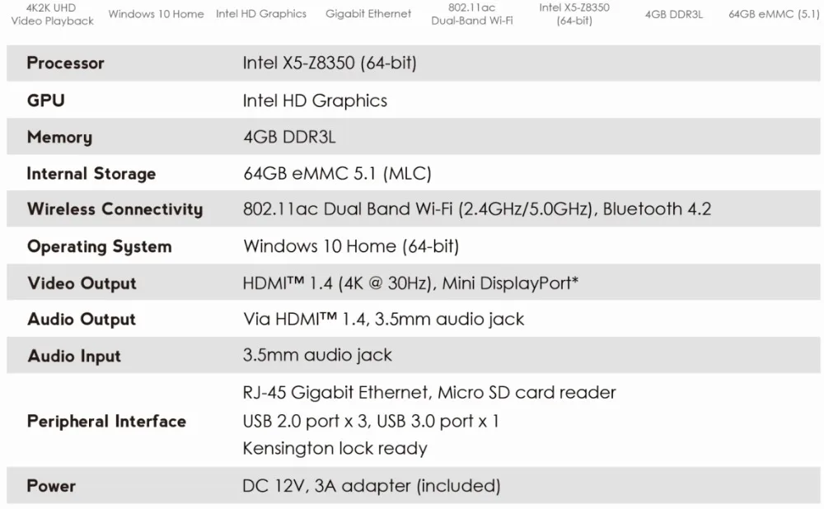Select the Audio Input 3.5mm audio jack value
Viewport: 824px width, 509px height.
[317, 355]
